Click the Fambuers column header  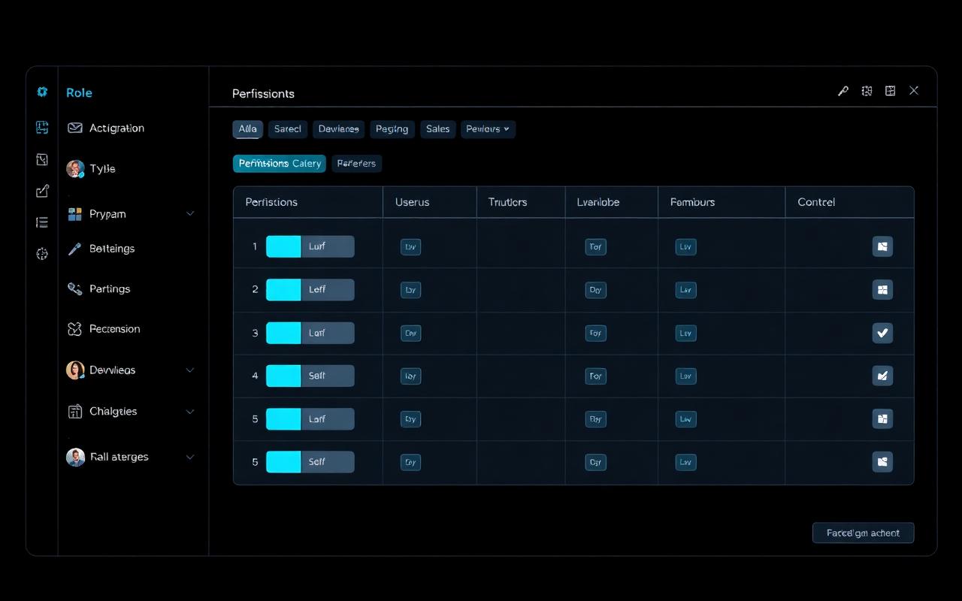point(693,202)
